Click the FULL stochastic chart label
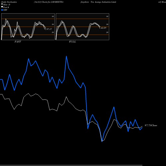The image size is (166, 166). pyautogui.click(x=72, y=42)
